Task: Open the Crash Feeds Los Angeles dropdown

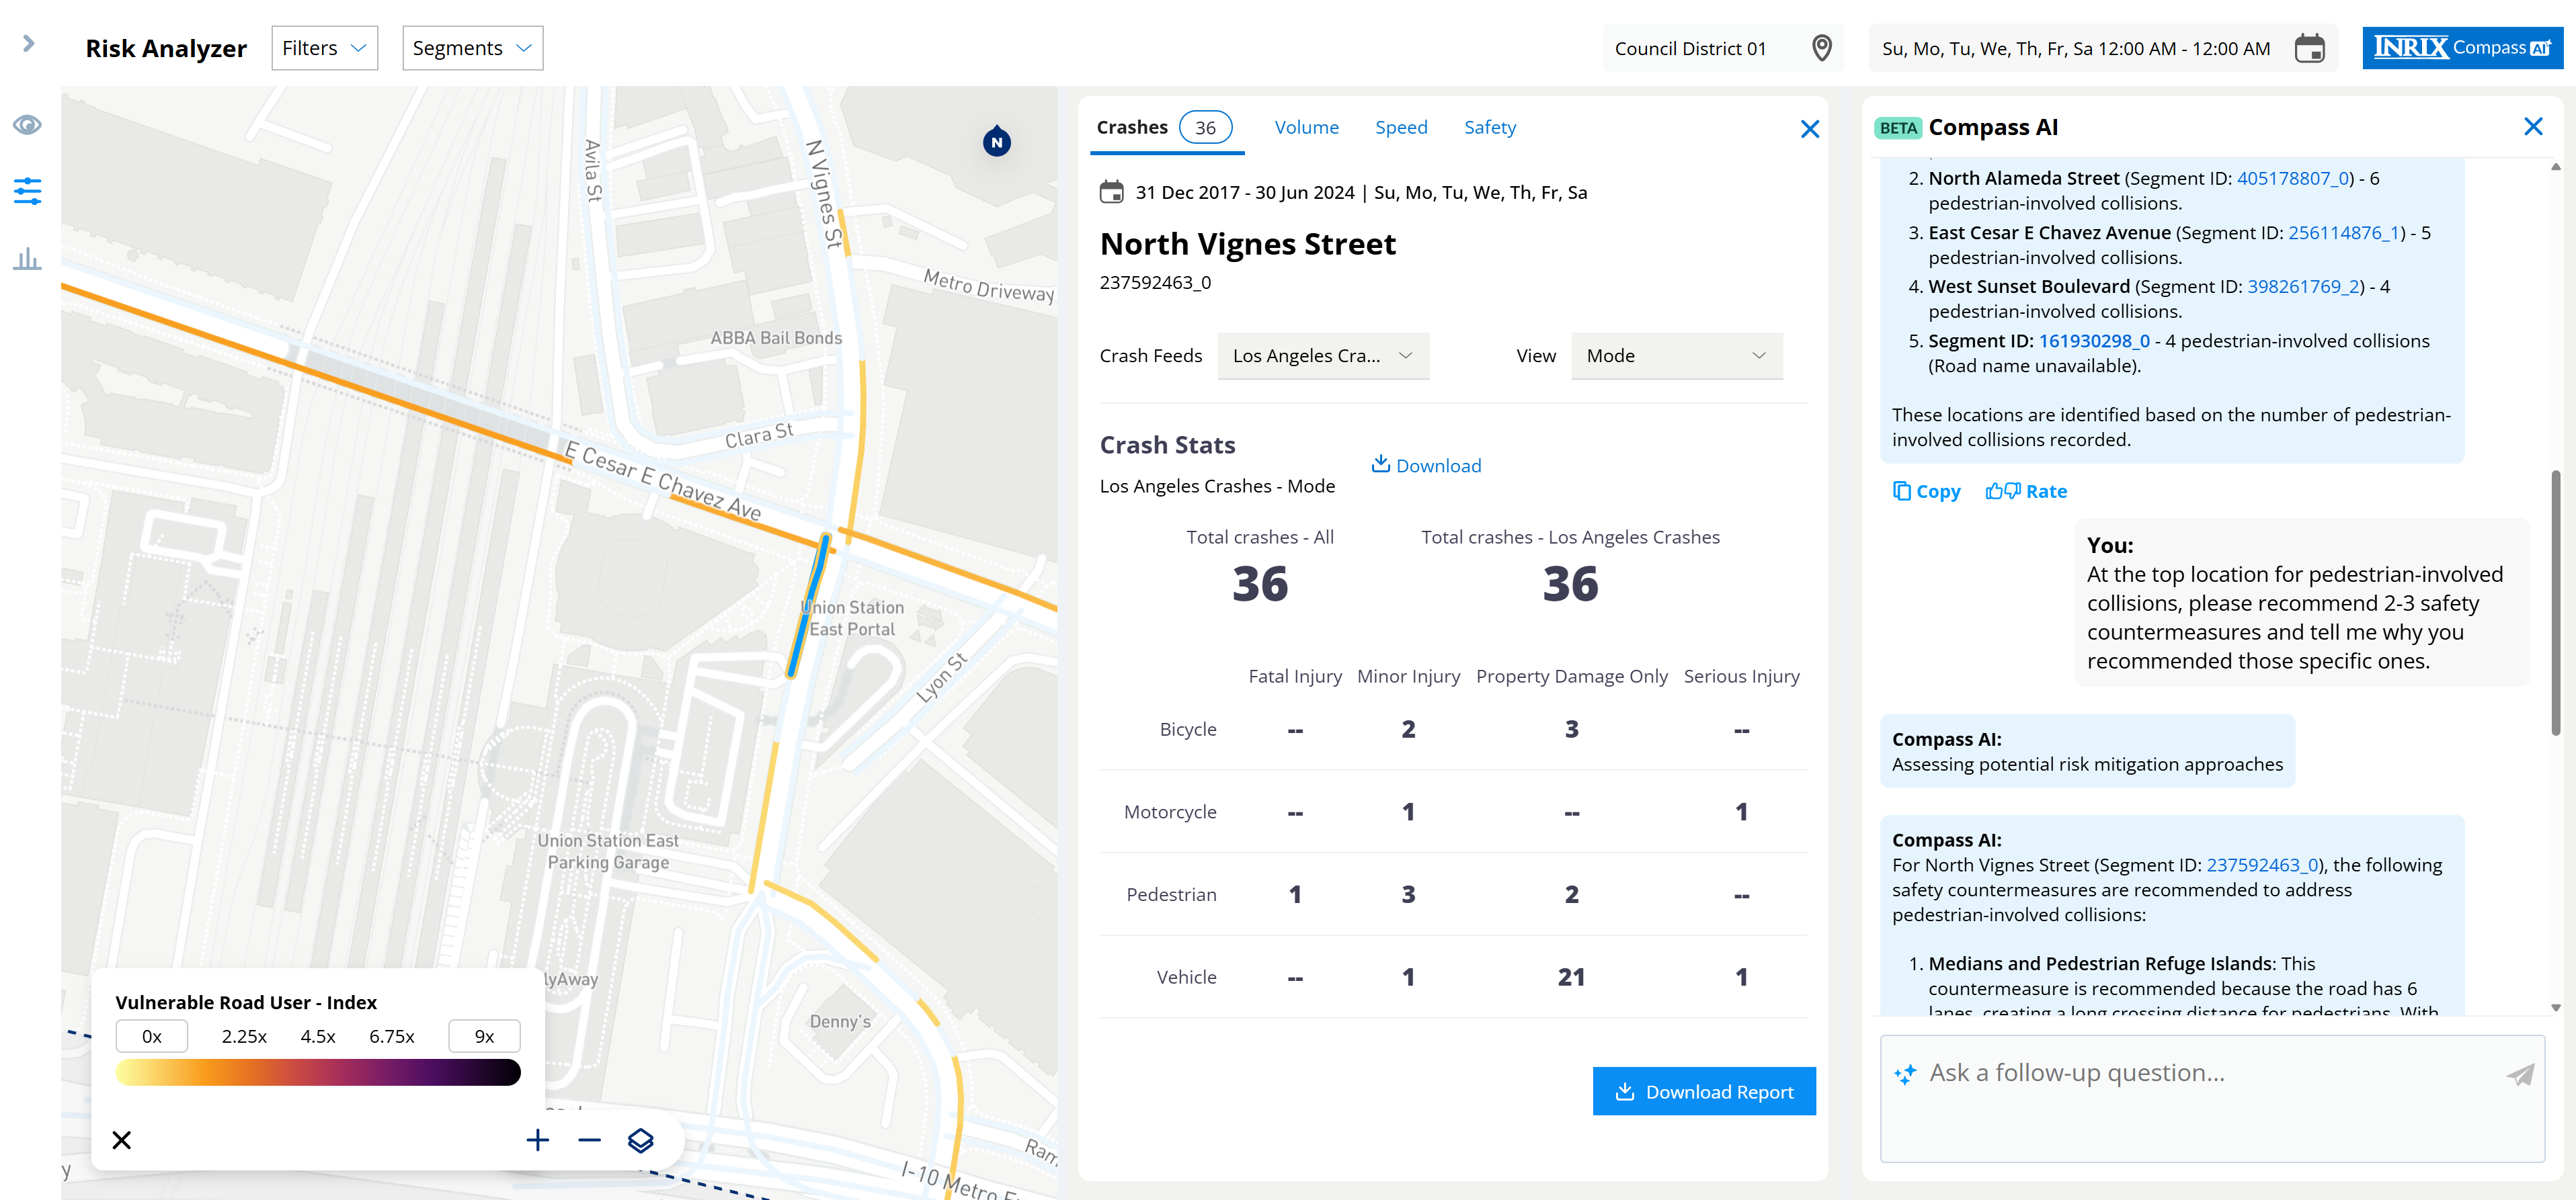Action: (1322, 355)
